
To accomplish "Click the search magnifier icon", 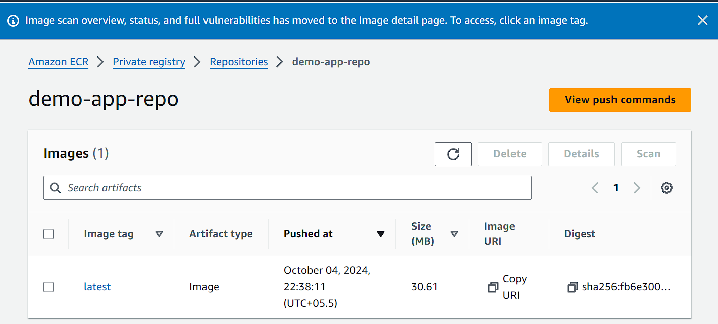I will pyautogui.click(x=56, y=188).
